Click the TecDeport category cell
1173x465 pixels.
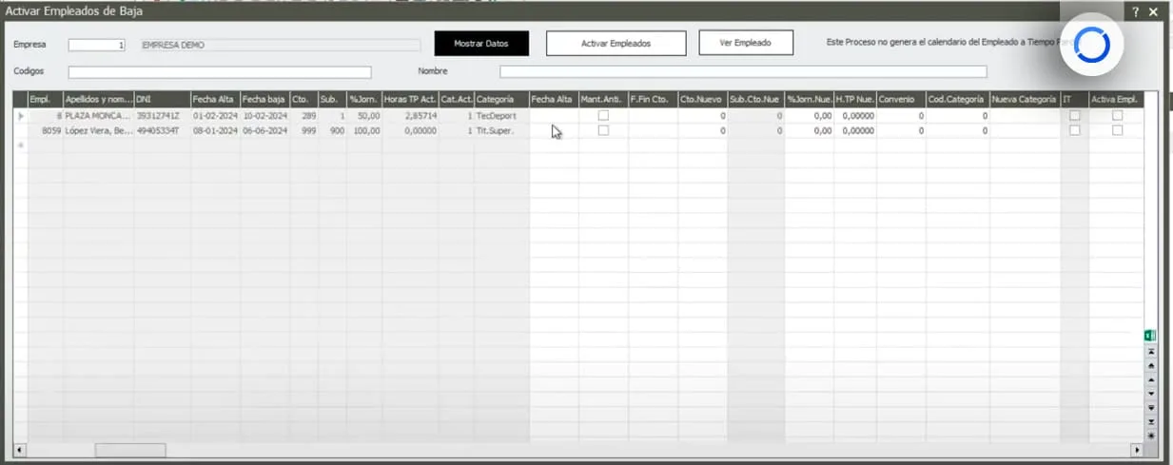(x=501, y=115)
